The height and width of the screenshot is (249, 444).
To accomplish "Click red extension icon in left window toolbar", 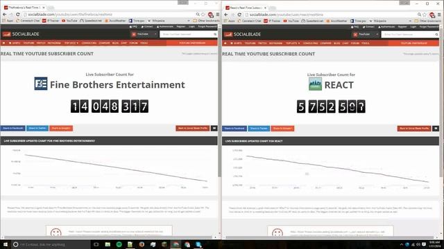I will (210, 15).
